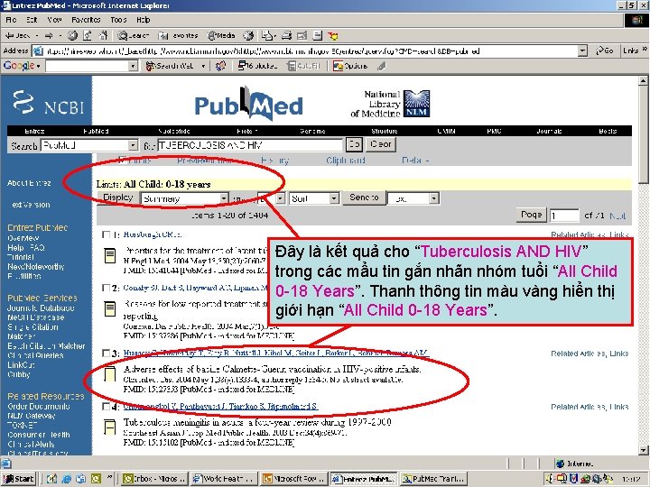This screenshot has height=487, width=650.
Task: Click the vertical scrollbar down arrow
Action: tap(643, 450)
